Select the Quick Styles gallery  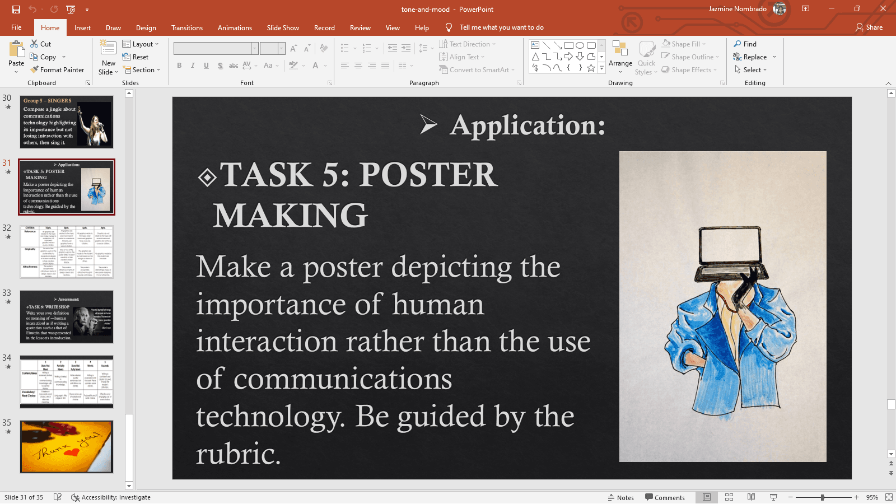pyautogui.click(x=646, y=57)
